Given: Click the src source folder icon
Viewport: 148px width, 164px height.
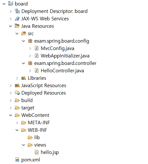Looking at the screenshot, I should point(24,33).
